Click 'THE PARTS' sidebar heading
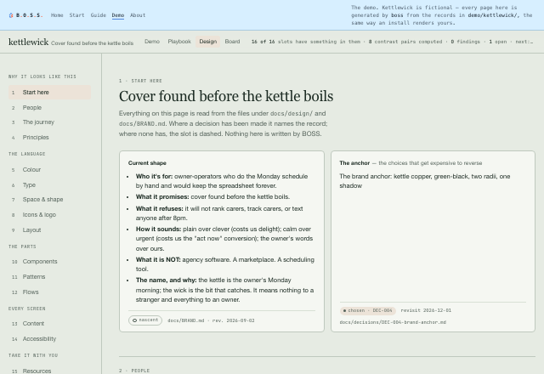 (x=22, y=246)
